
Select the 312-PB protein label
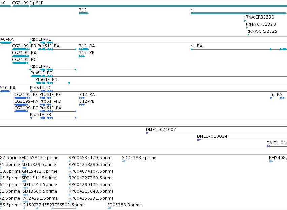[87, 101]
